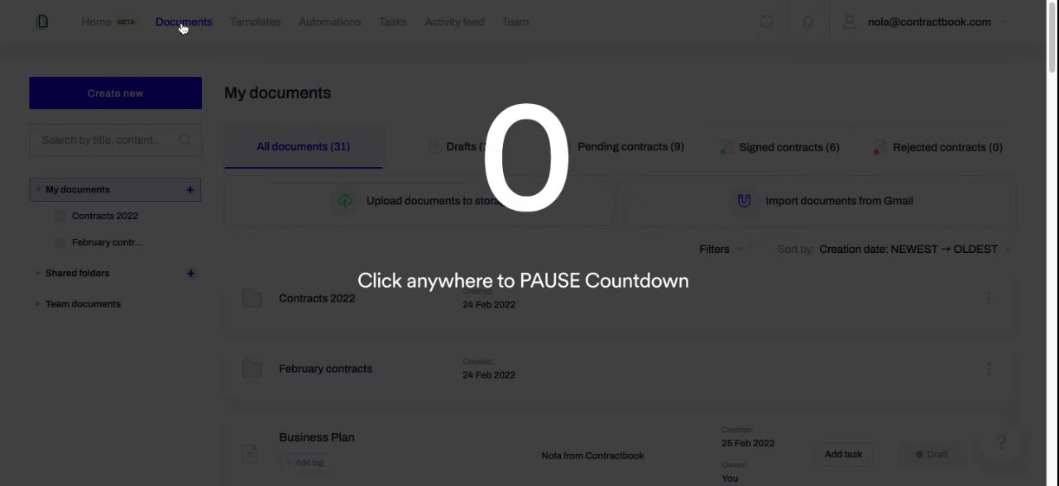The width and height of the screenshot is (1059, 486).
Task: Click the Create new button
Action: pos(116,93)
